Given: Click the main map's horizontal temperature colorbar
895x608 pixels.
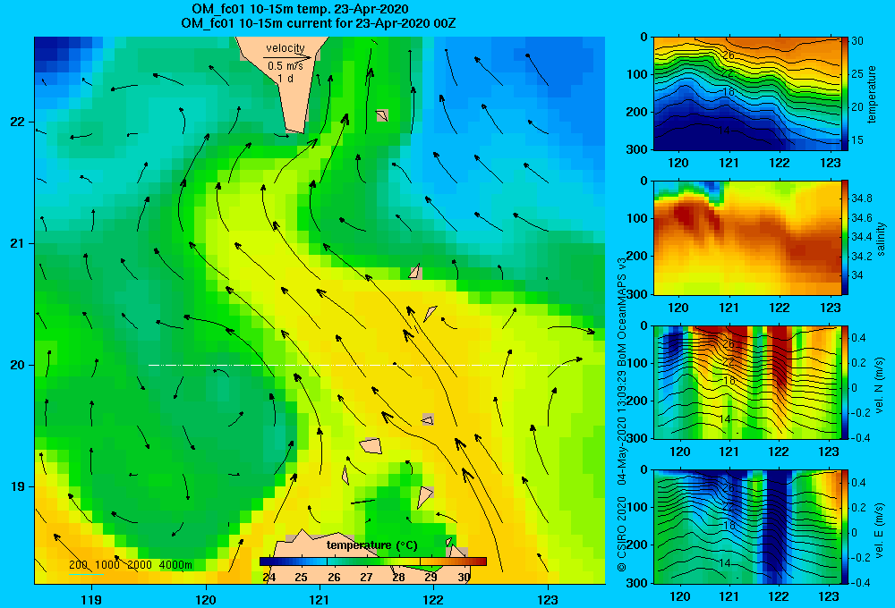Looking at the screenshot, I should click(x=372, y=562).
